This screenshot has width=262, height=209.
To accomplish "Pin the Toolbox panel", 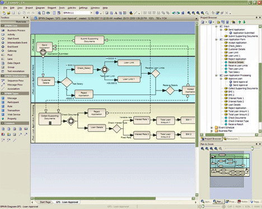I will (24, 17).
